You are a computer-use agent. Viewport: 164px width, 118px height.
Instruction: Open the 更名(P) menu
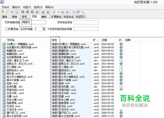pyautogui.click(x=16, y=7)
